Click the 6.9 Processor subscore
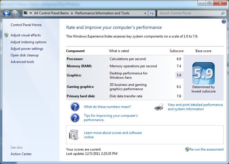229x164 pixels. (x=179, y=59)
